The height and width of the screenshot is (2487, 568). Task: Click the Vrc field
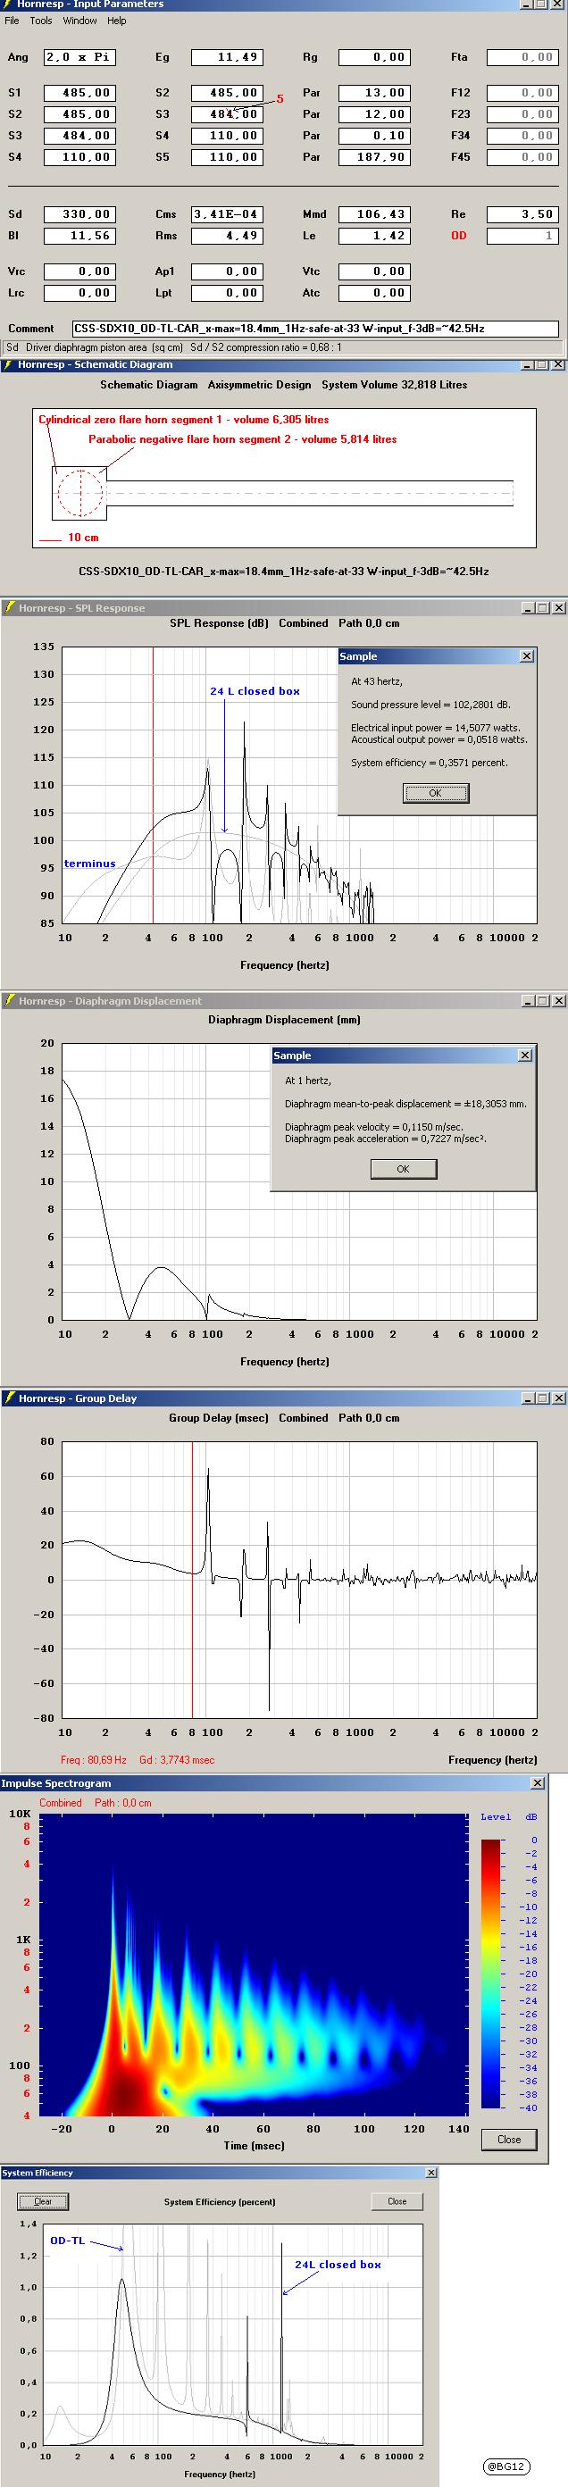pos(79,271)
